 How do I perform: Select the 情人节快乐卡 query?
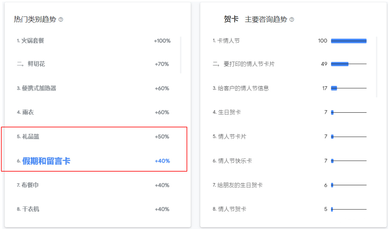[235, 161]
